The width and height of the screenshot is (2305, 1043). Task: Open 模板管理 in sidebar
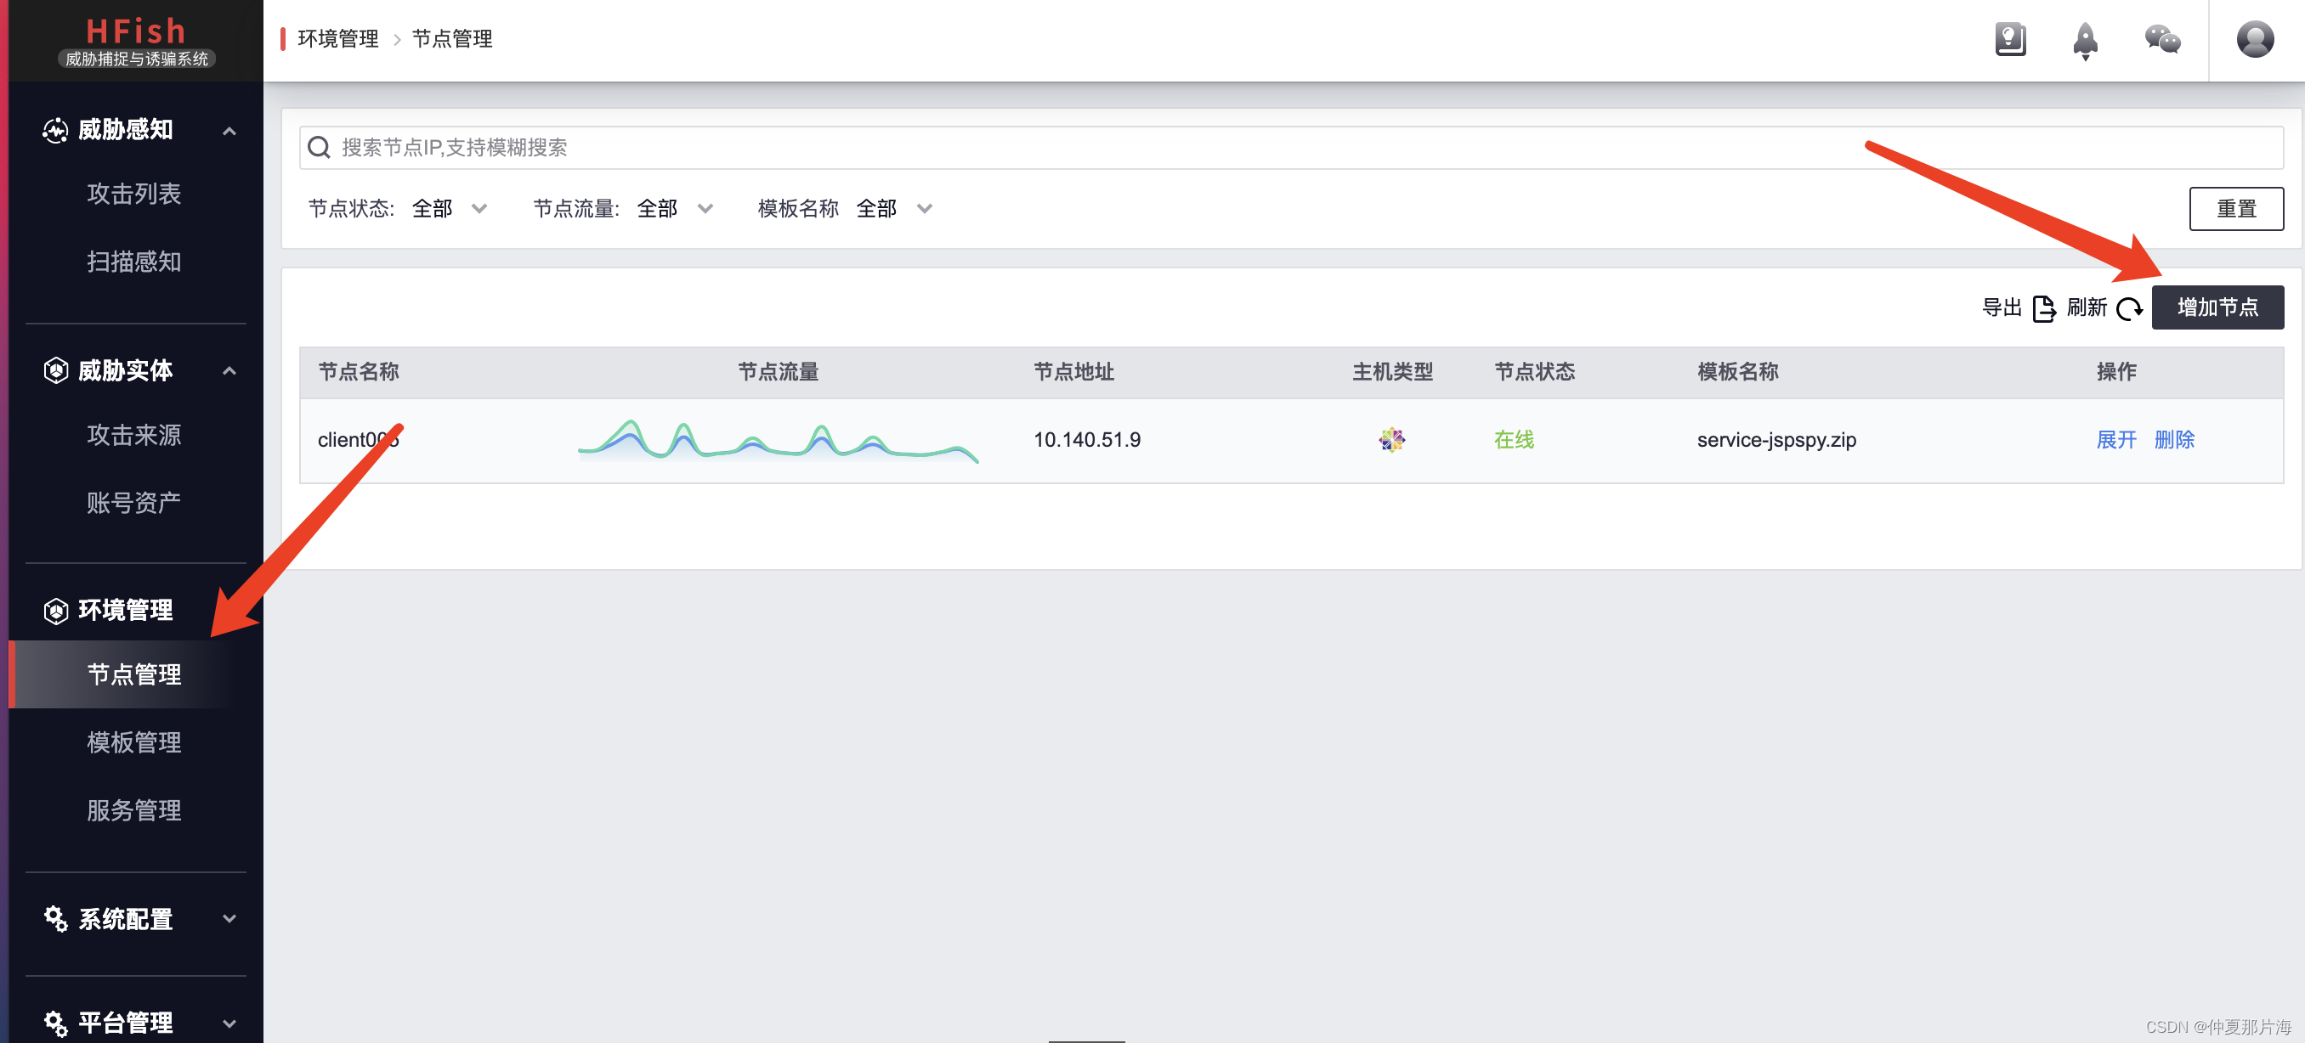point(134,742)
